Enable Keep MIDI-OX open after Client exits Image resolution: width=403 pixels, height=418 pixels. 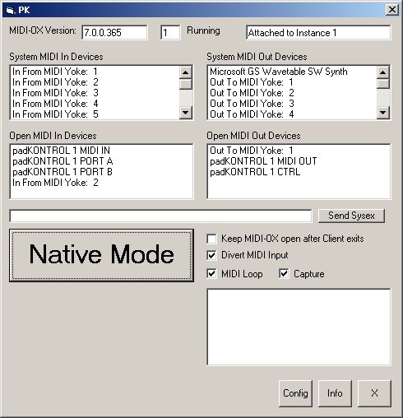[x=211, y=239]
